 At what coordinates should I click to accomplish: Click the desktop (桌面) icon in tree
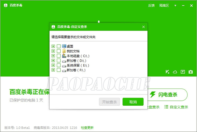coord(64,46)
